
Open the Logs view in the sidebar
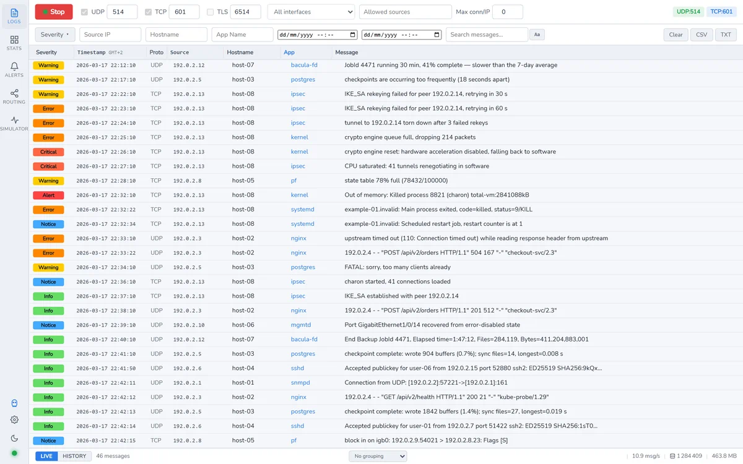point(14,17)
